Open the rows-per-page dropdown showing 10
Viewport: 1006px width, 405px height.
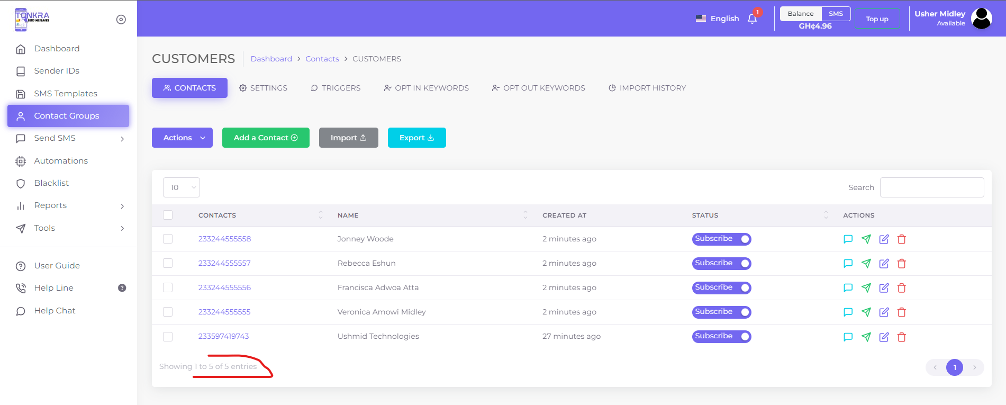pos(182,187)
